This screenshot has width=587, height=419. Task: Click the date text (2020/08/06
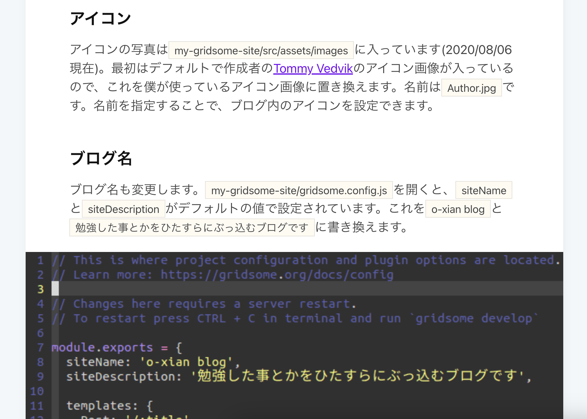tap(476, 50)
